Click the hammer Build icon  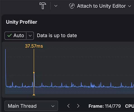pyautogui.click(x=43, y=6)
